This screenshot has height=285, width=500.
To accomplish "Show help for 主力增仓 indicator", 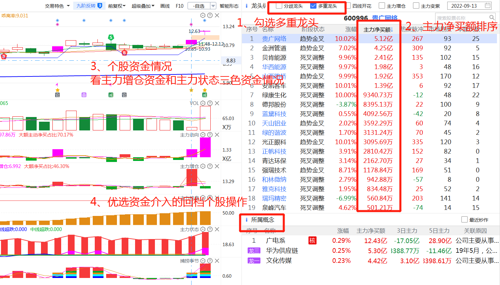I will click(210, 166).
